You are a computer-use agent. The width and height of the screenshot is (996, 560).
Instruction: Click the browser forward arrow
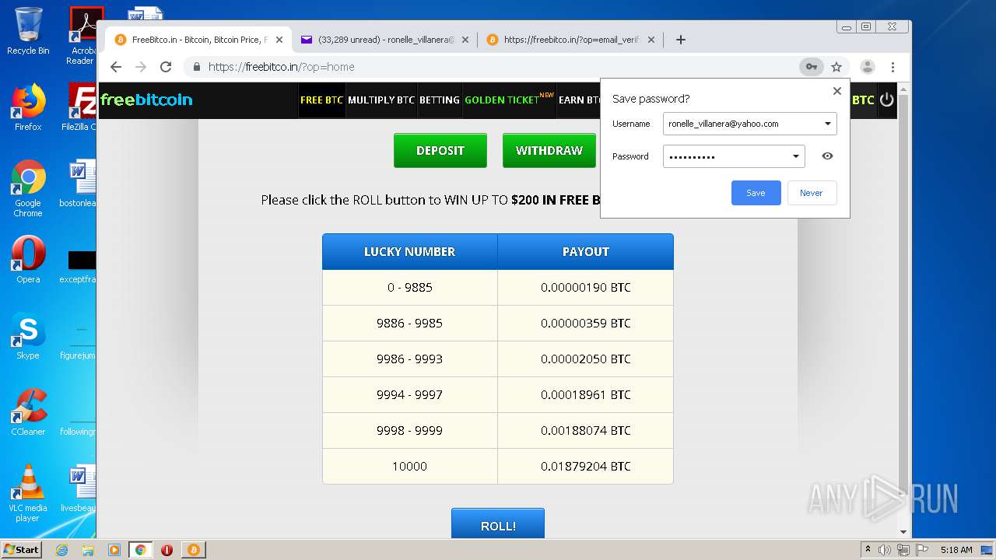pos(141,67)
